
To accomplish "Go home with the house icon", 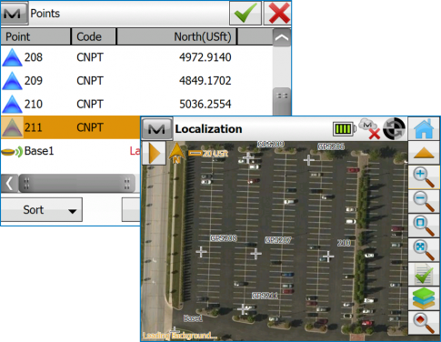I will pos(424,129).
